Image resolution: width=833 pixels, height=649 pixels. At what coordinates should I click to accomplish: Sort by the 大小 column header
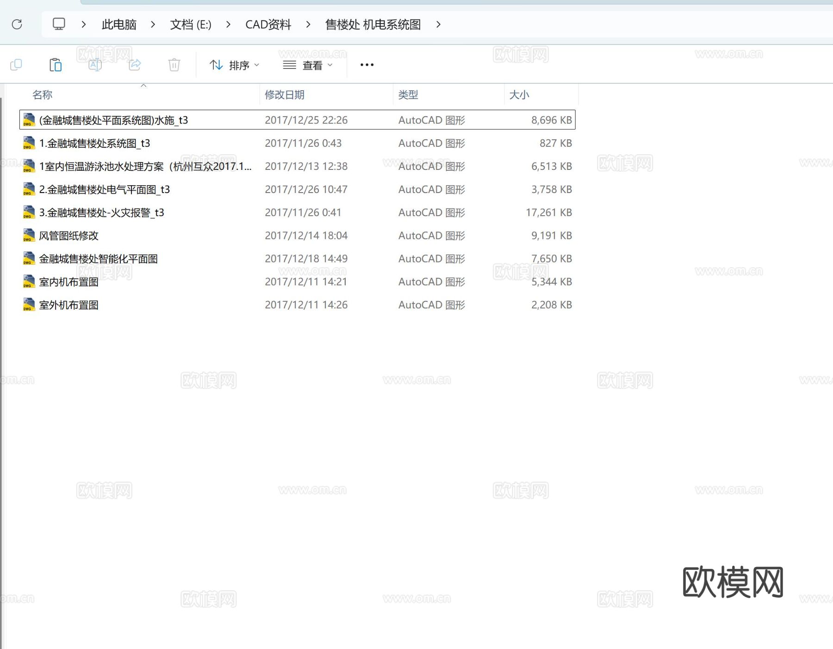[519, 95]
